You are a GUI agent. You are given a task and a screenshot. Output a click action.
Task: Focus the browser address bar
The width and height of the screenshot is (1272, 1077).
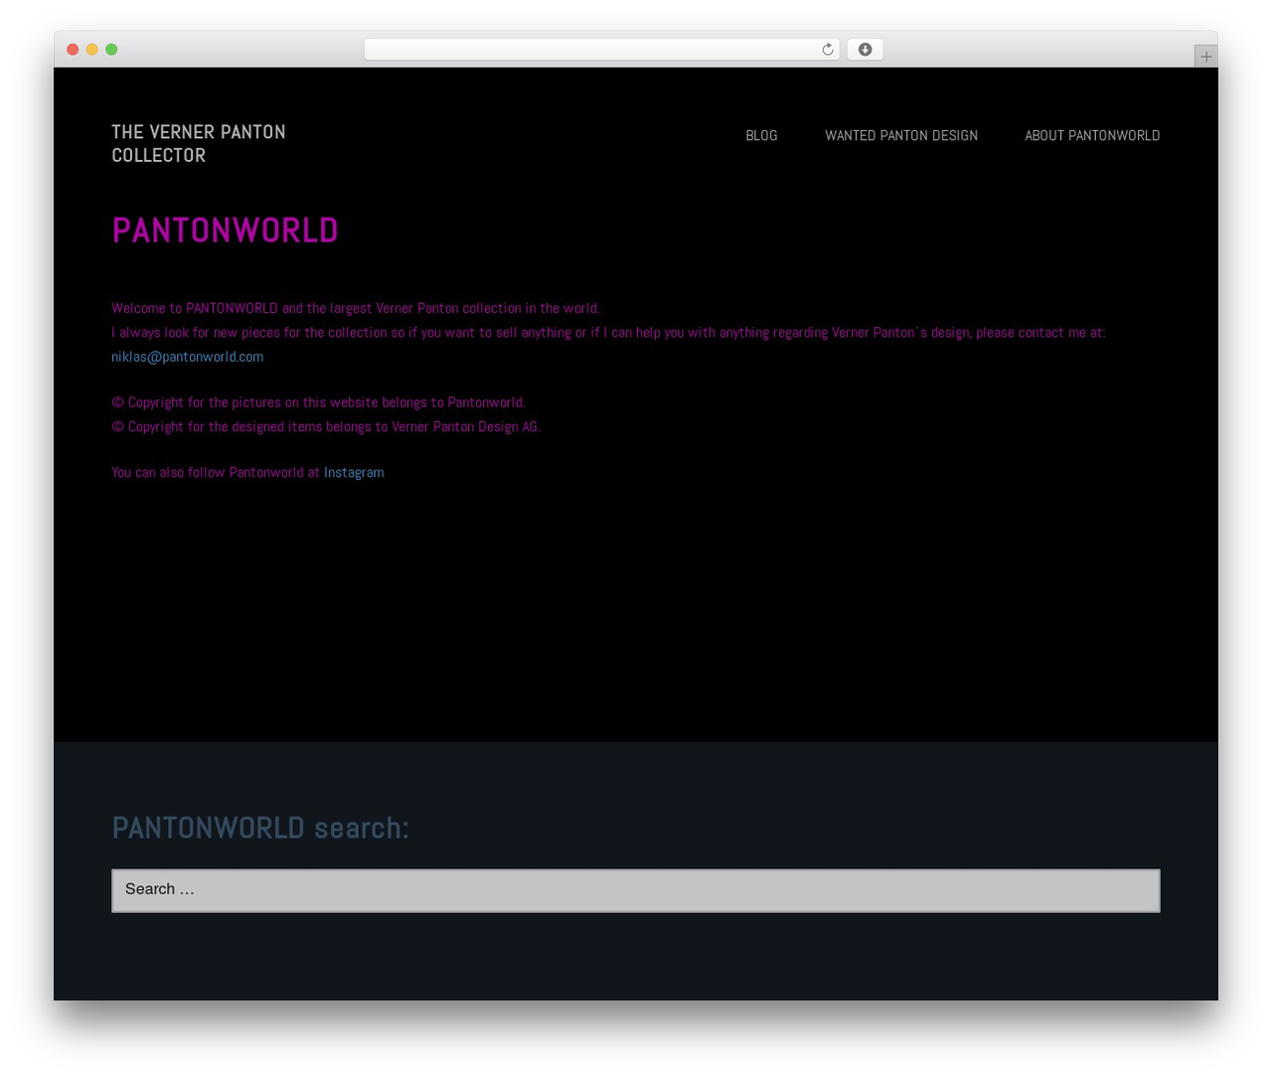click(x=601, y=50)
